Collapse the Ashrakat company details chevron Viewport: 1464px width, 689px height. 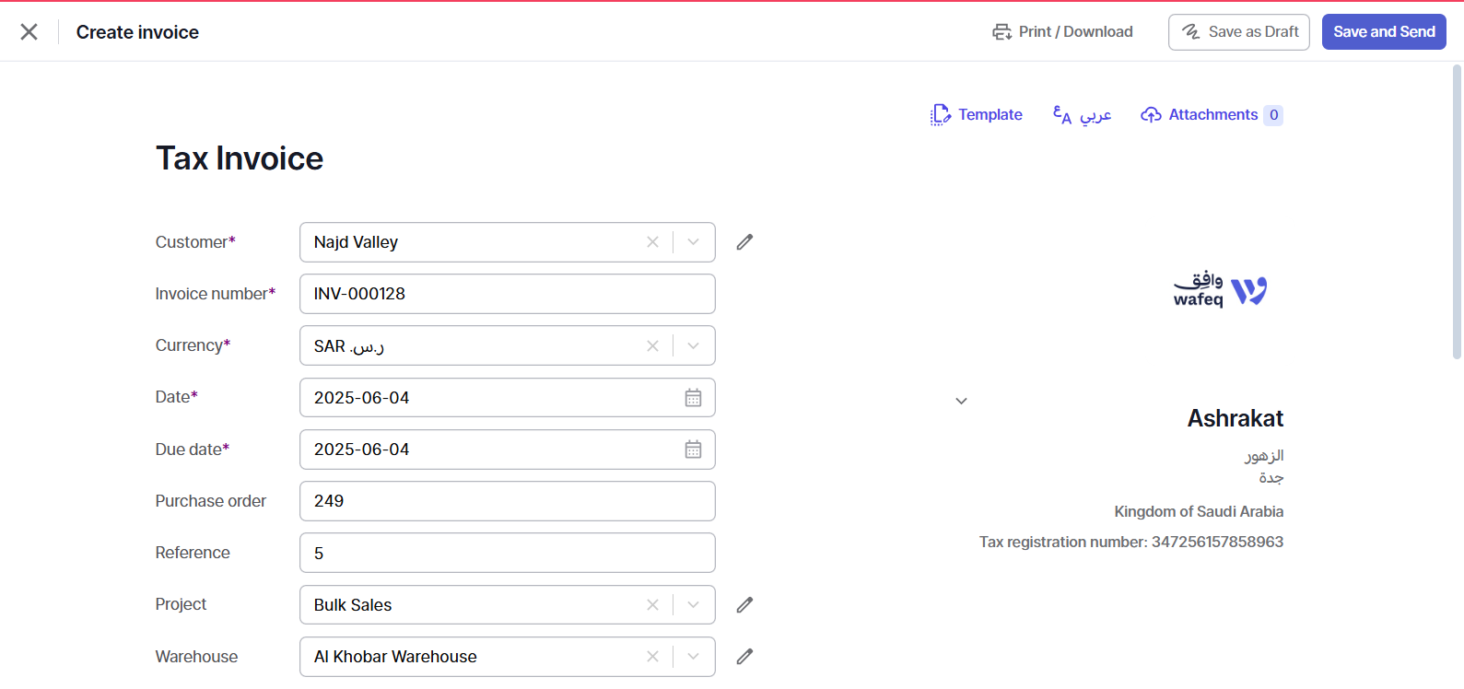coord(961,402)
